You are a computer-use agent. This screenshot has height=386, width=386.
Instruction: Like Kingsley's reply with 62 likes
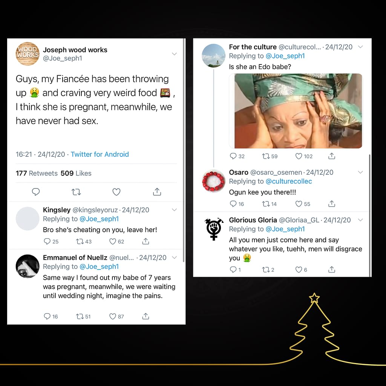click(x=112, y=241)
